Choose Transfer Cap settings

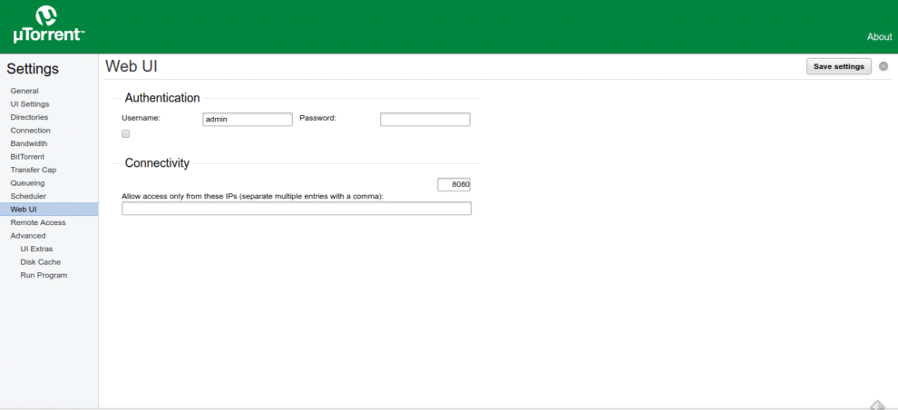point(34,170)
